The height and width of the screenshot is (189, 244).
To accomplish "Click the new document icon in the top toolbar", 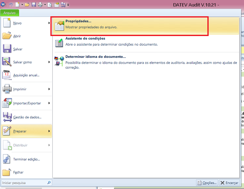I will [17, 5].
